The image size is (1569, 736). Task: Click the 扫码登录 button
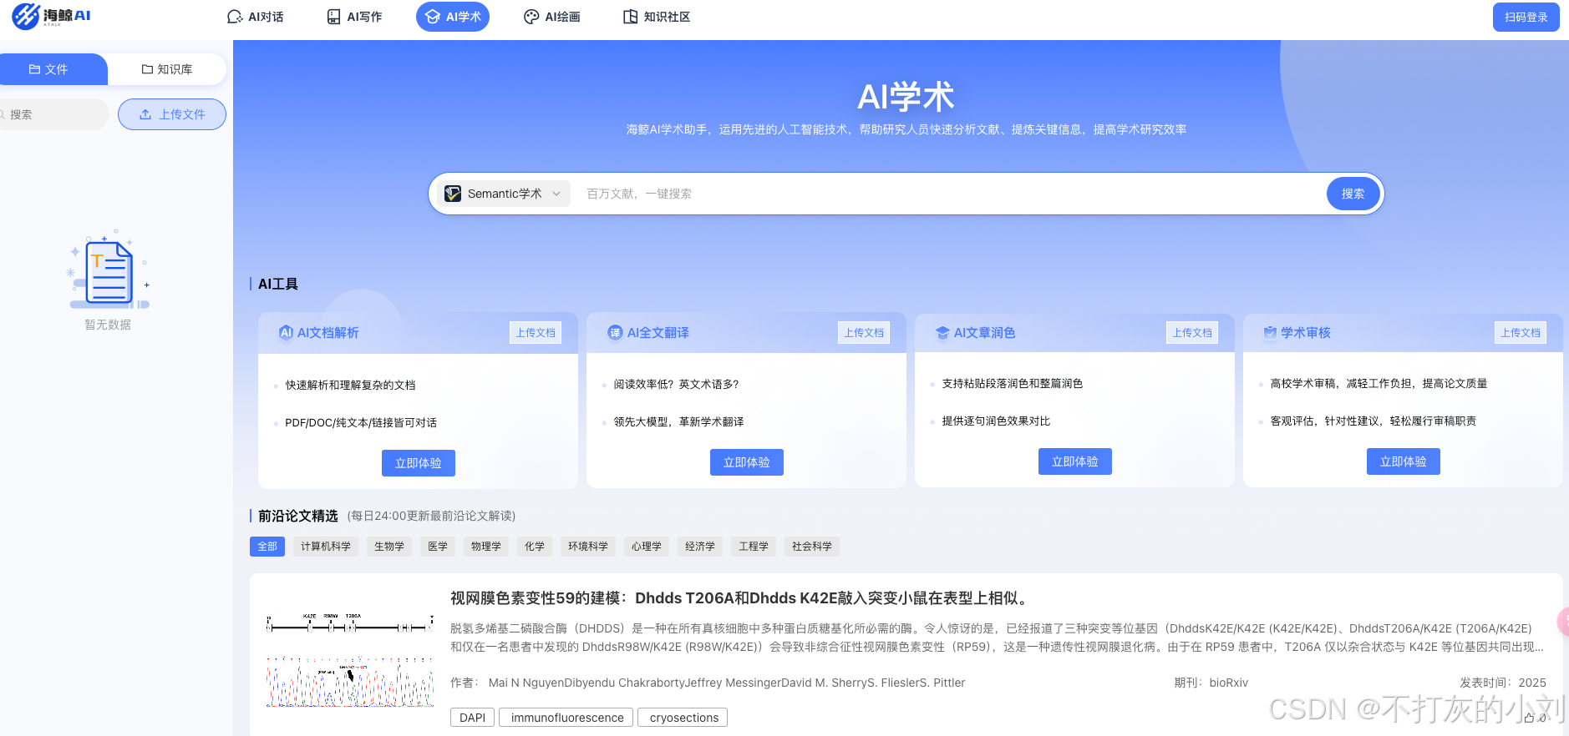1526,17
